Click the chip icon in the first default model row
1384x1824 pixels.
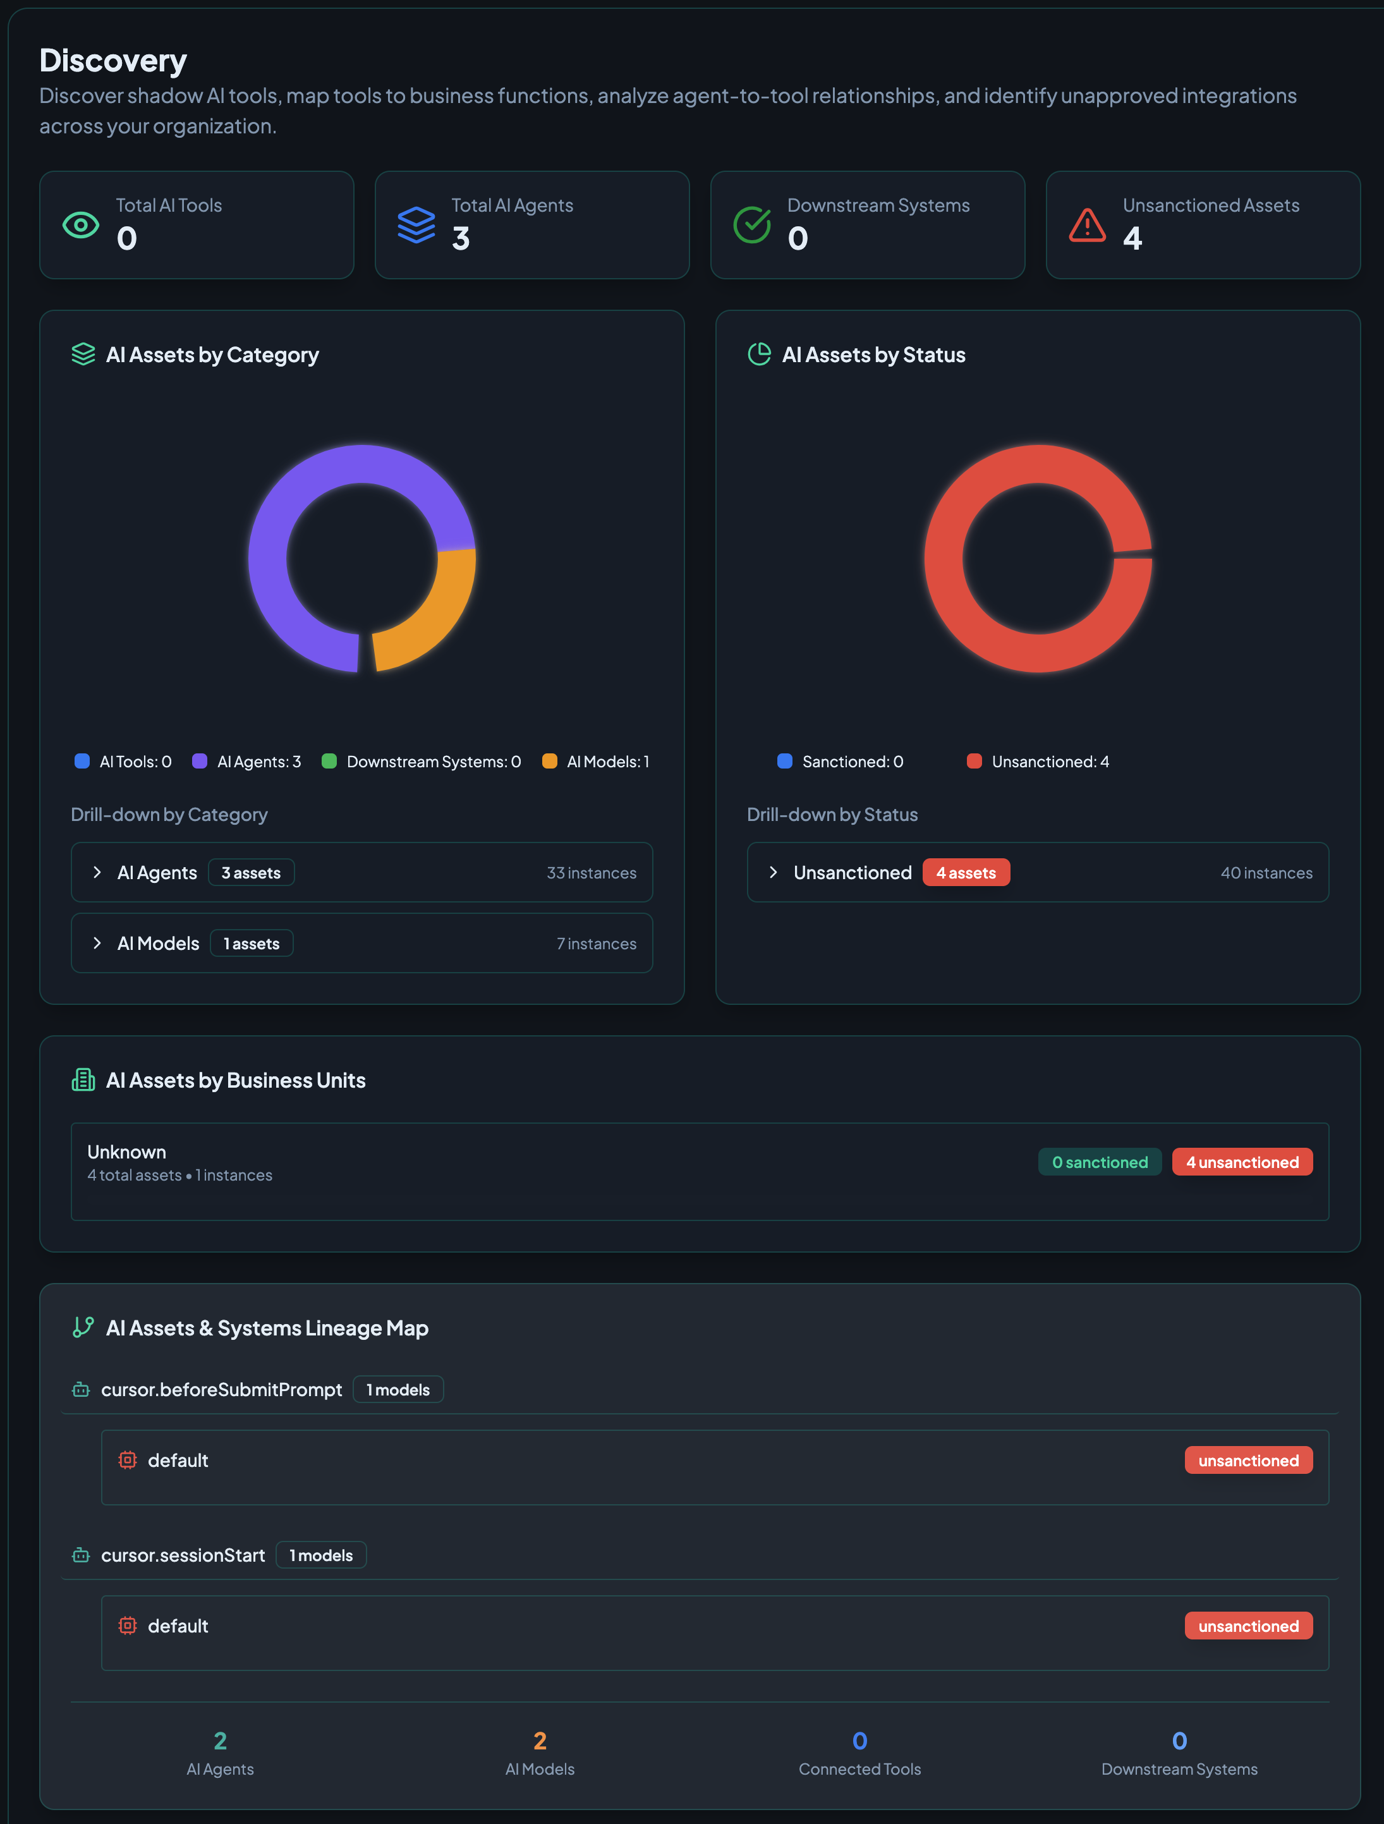[x=127, y=1461]
